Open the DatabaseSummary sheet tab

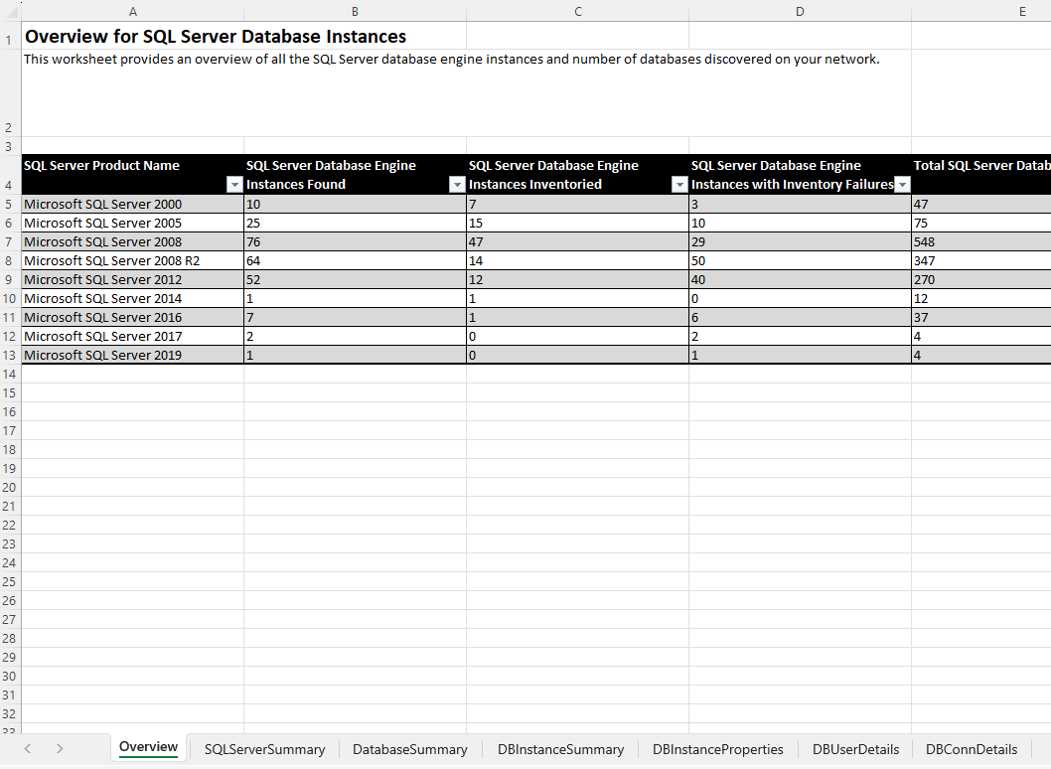[410, 749]
